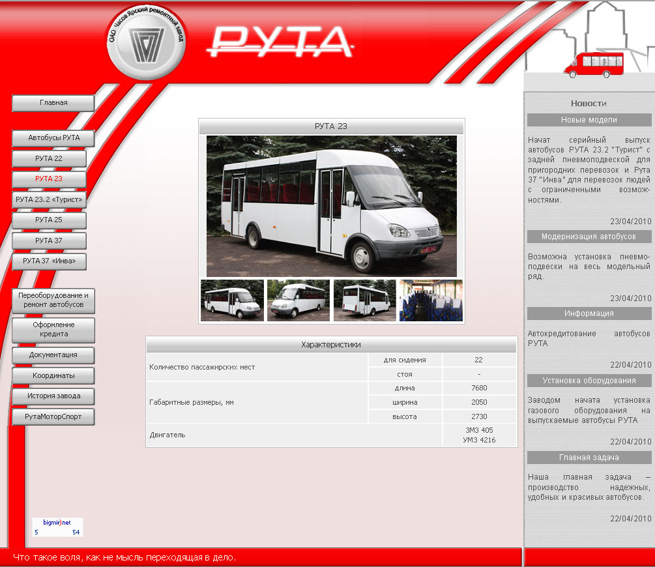This screenshot has height=567, width=655.
Task: Click the Двигатель row label
Action: [294, 435]
